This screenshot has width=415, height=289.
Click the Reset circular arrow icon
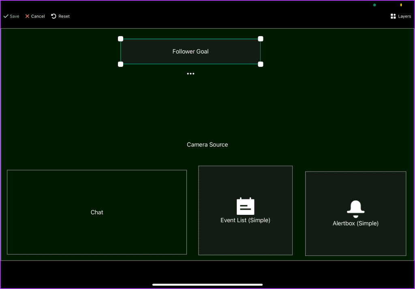click(x=53, y=16)
